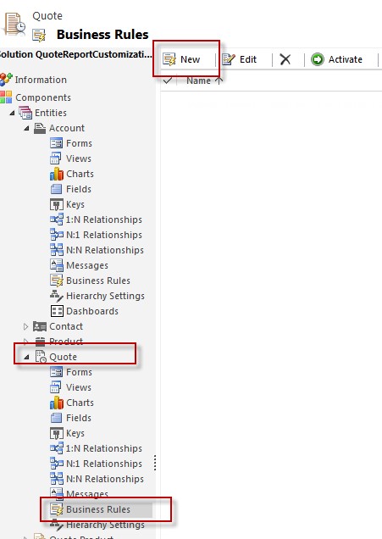382x539 pixels.
Task: Click the delete X icon in toolbar
Action: tap(285, 59)
